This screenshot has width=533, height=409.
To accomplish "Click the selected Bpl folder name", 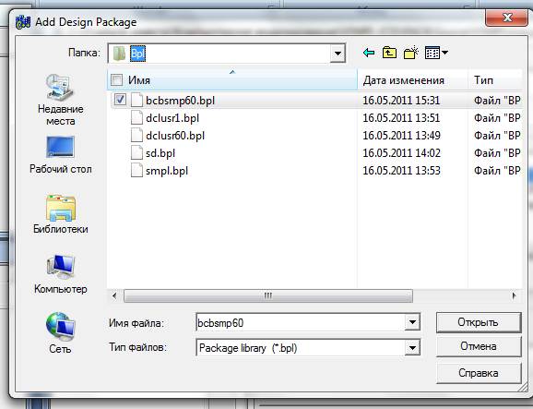I will pyautogui.click(x=137, y=54).
